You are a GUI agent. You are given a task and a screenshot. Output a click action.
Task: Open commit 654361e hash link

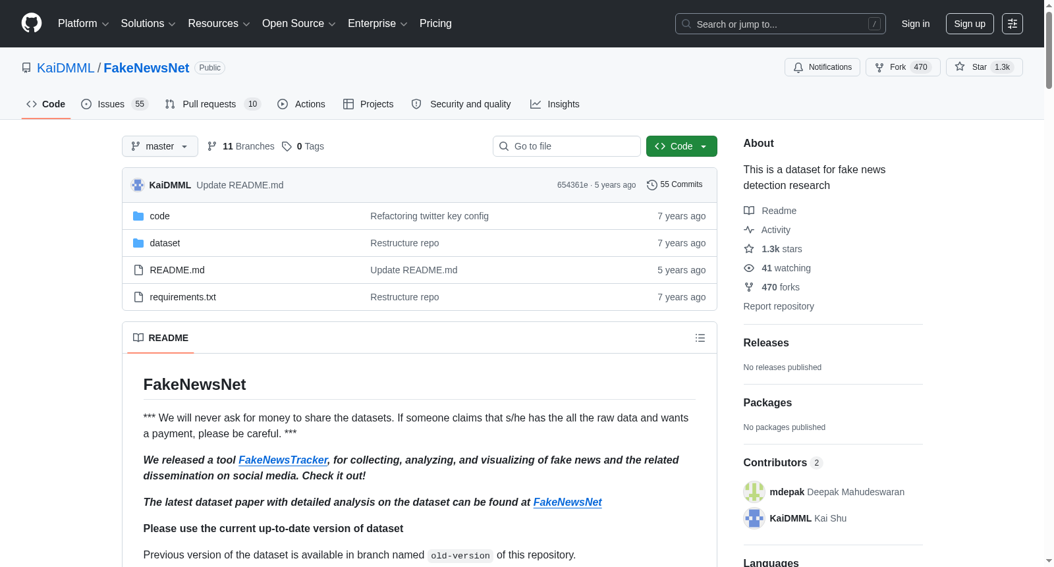572,185
